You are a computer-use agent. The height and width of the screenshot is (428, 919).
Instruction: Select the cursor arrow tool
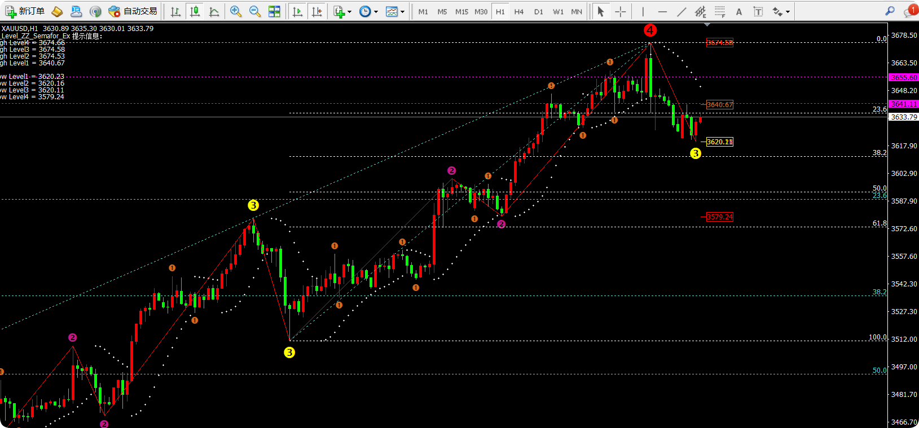coord(601,11)
